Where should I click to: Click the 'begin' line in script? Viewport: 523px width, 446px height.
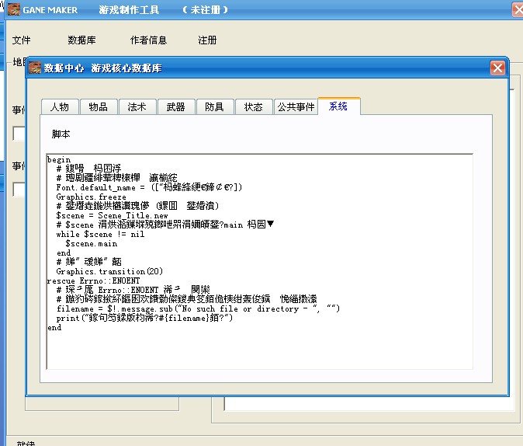point(59,160)
